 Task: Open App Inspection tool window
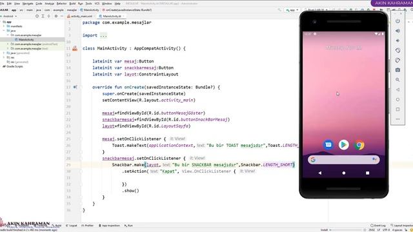coord(109,226)
